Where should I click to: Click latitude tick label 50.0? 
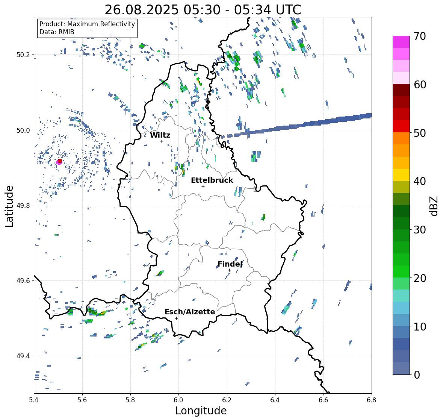point(23,130)
